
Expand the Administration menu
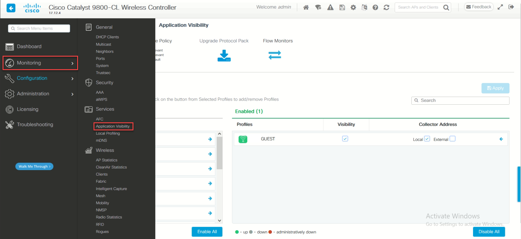[x=40, y=94]
